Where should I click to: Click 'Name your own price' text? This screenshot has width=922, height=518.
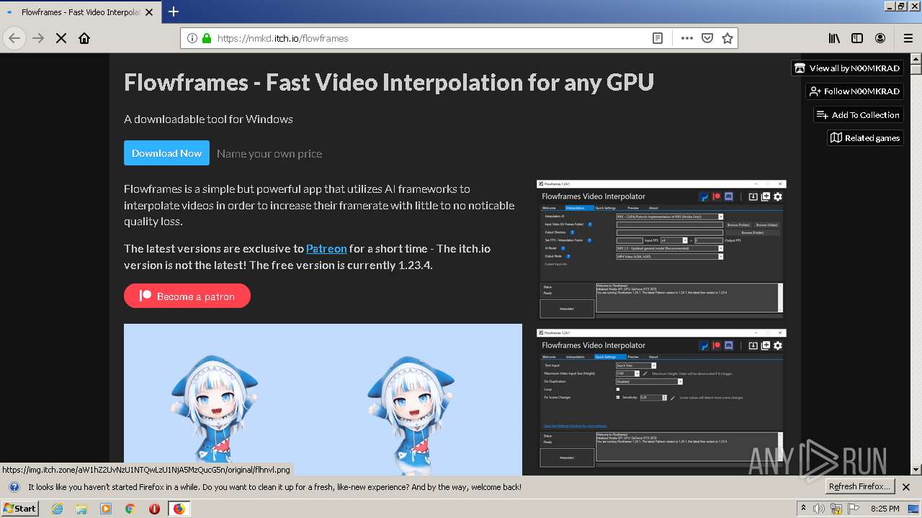pyautogui.click(x=269, y=153)
